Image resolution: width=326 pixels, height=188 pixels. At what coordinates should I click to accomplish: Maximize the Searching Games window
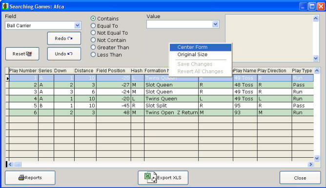pyautogui.click(x=312, y=6)
